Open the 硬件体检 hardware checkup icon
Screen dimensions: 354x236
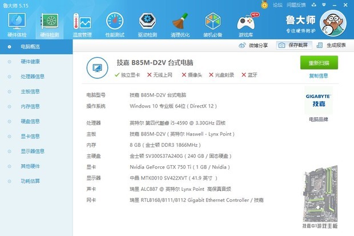click(x=17, y=25)
